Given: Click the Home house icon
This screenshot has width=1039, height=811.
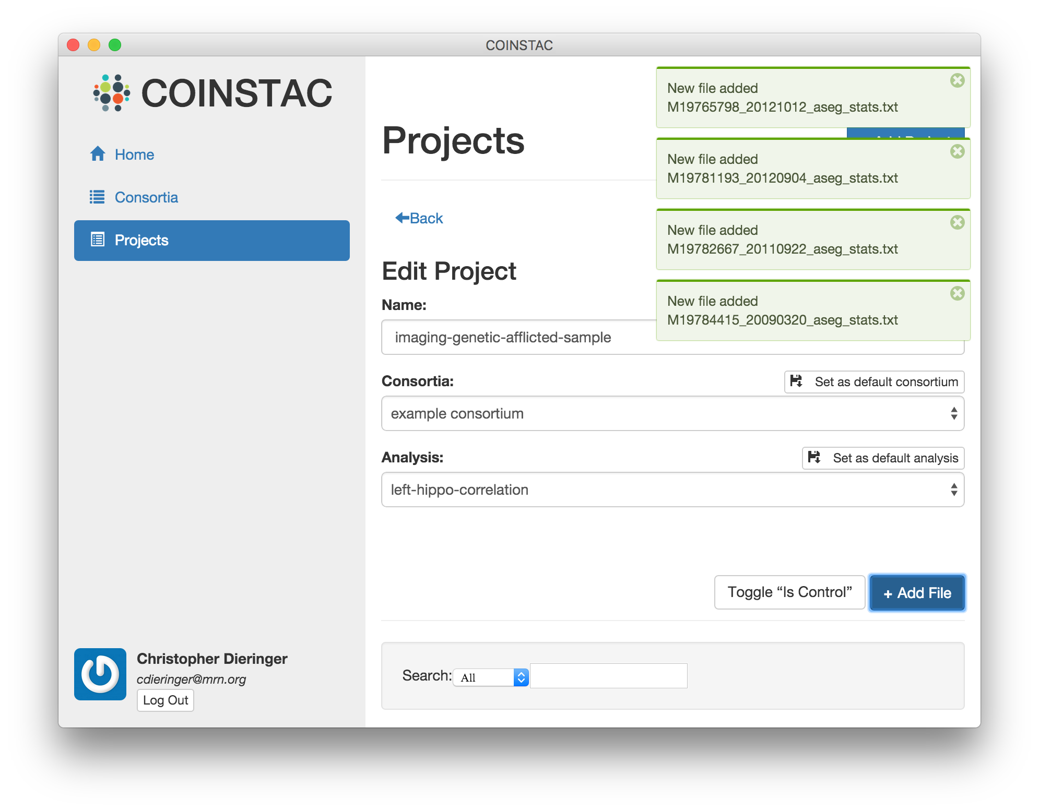Looking at the screenshot, I should pyautogui.click(x=98, y=154).
